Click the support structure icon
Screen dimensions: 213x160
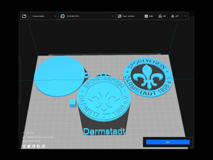coord(160,16)
